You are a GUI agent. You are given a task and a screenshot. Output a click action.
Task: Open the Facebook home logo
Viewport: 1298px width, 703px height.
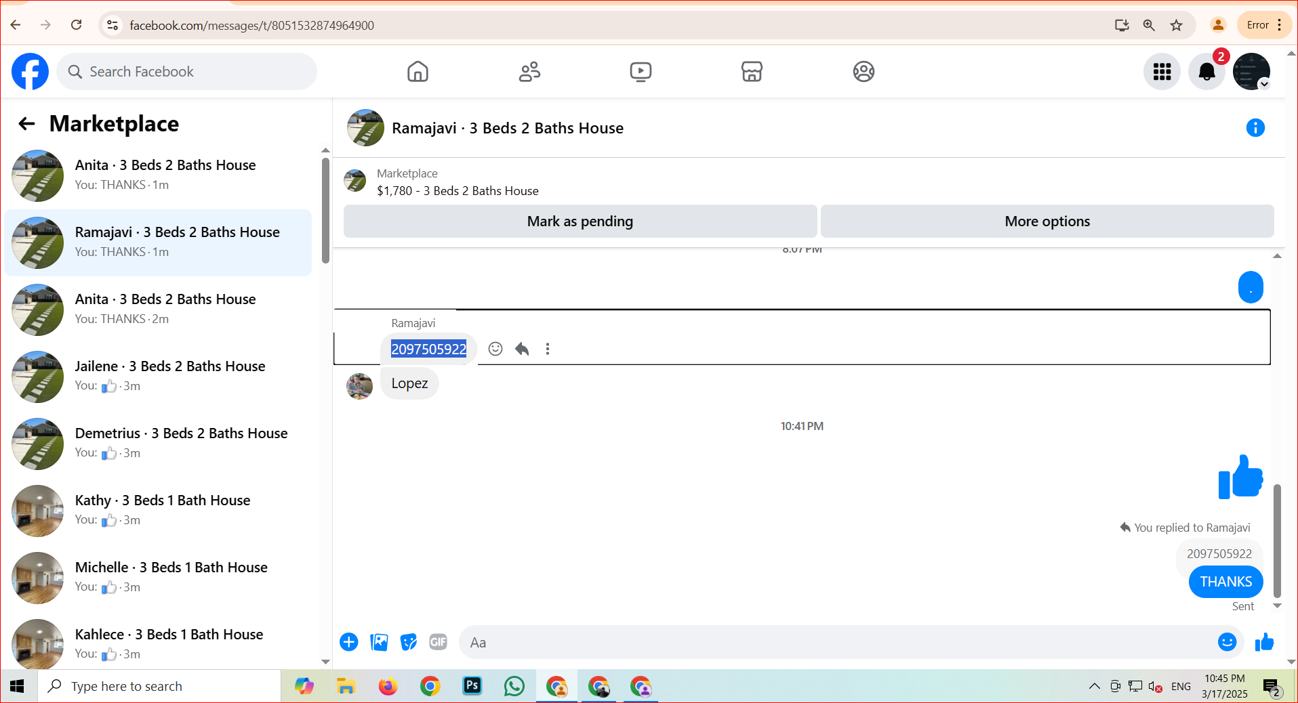(x=31, y=71)
